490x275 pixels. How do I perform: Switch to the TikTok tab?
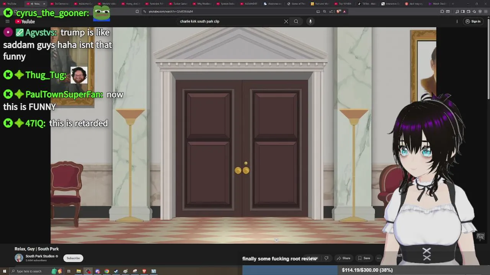[367, 4]
